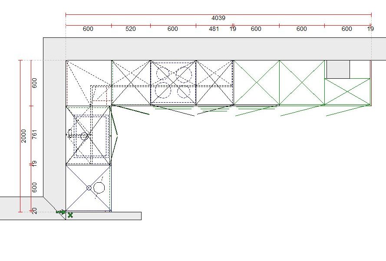
Task: Select the 4039 total width dimension
Action: 218,18
